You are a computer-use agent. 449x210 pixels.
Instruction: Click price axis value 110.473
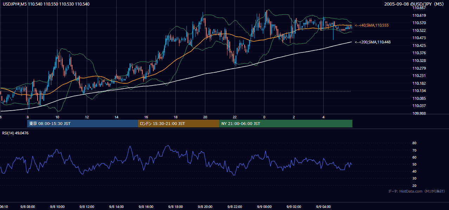click(x=419, y=38)
